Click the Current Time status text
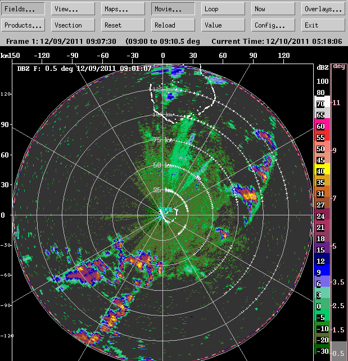The image size is (348, 361). (277, 41)
